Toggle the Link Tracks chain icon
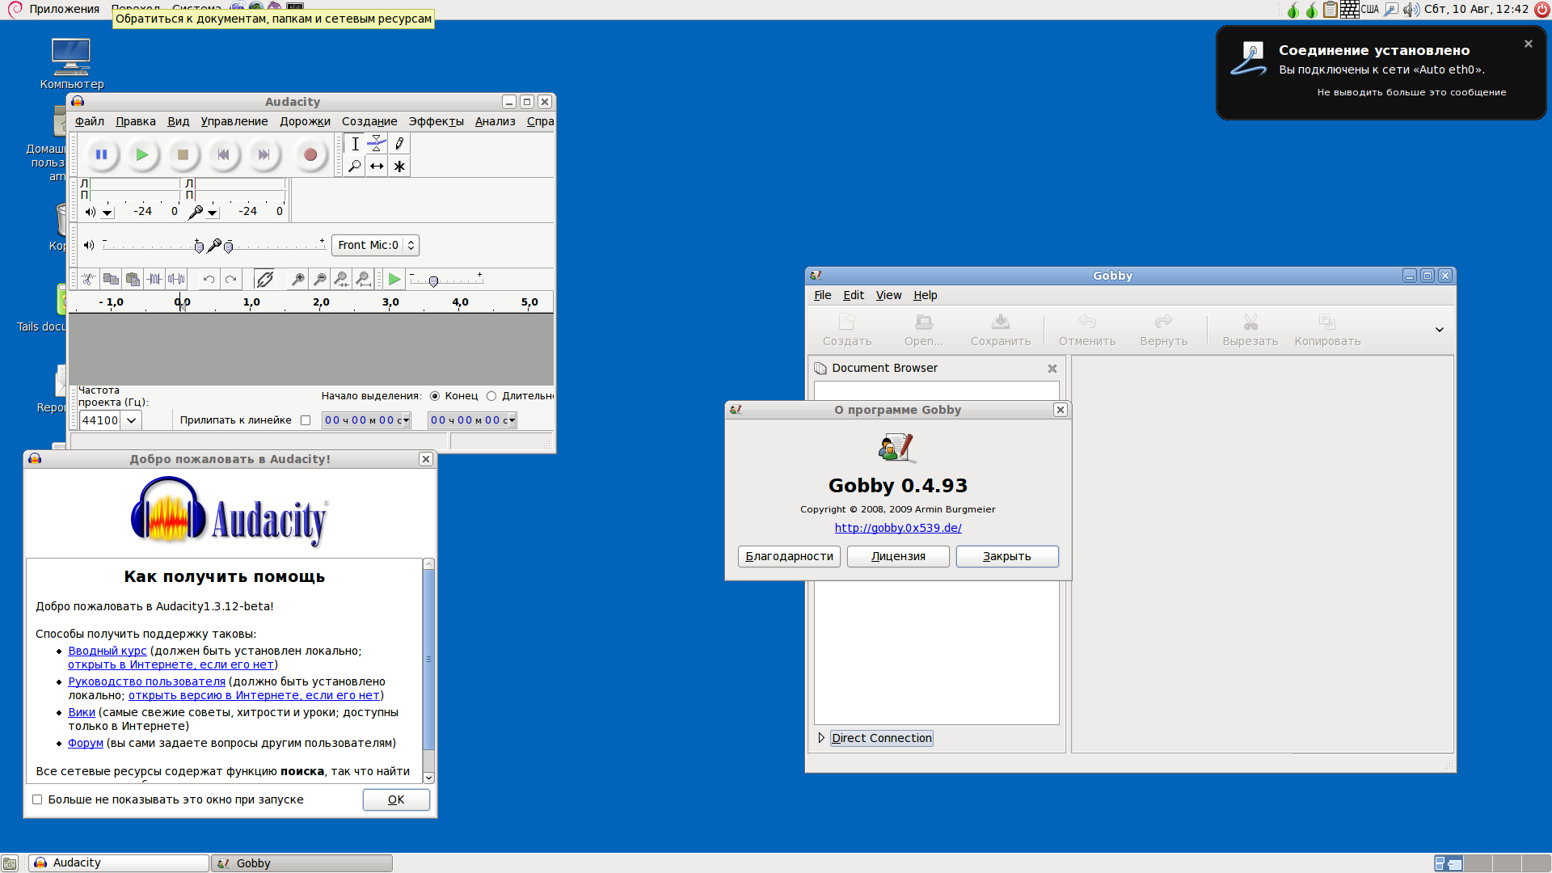The image size is (1552, 873). (264, 279)
